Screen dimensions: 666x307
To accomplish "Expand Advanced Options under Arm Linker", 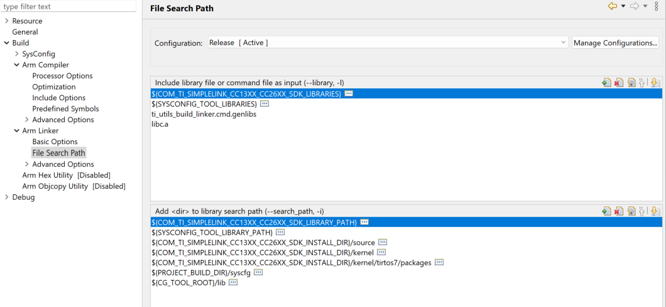I will point(27,164).
